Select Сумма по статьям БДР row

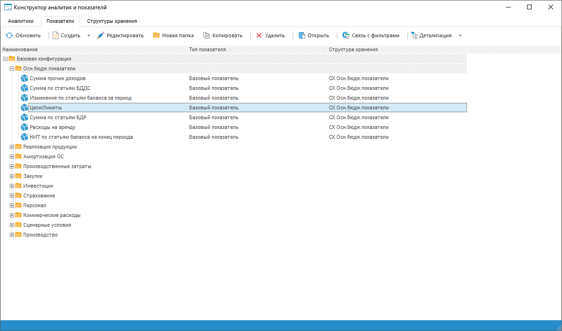[x=58, y=117]
